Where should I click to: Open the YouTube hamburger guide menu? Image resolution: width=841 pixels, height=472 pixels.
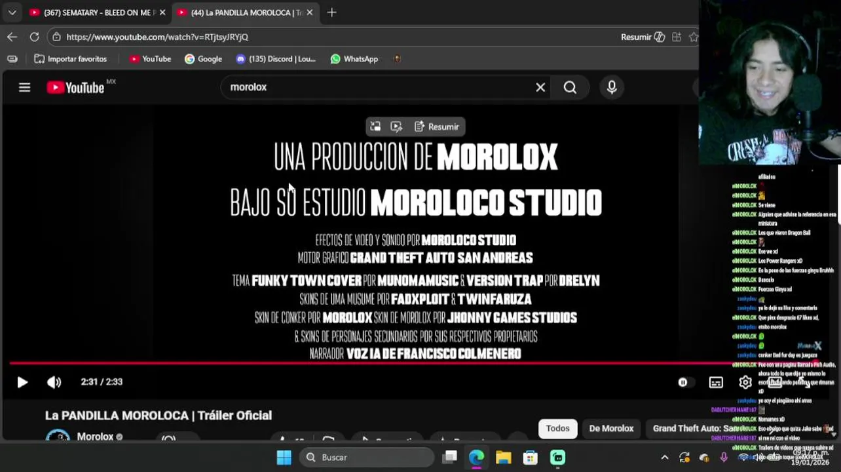click(x=24, y=87)
